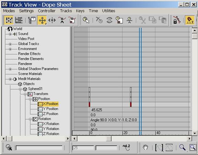Screen dimensions: 198x155
Task: Open the Utilities menu
Action: pyautogui.click(x=109, y=11)
